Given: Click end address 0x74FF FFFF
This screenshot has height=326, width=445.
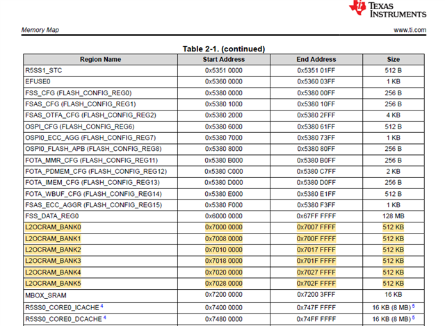Looking at the screenshot, I should 316,319.
